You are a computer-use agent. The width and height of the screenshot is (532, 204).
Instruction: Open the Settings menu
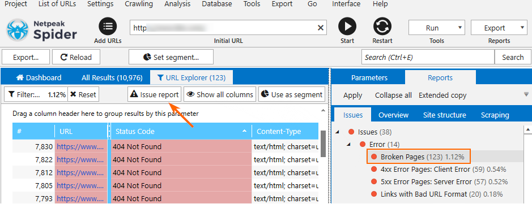click(x=100, y=4)
